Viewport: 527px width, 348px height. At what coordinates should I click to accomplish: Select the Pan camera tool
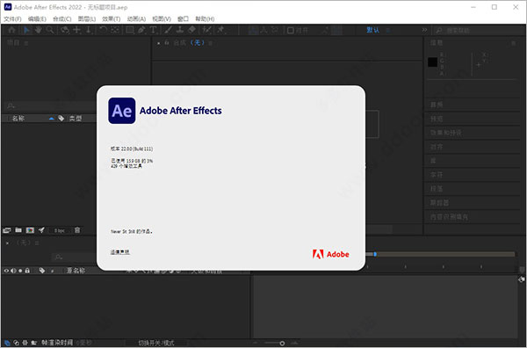[x=76, y=30]
